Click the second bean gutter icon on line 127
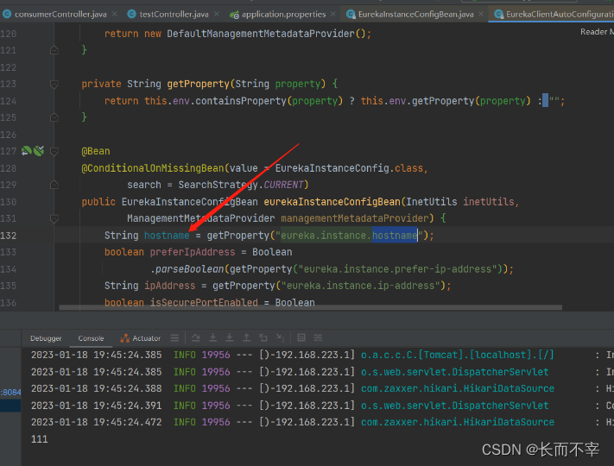Image resolution: width=614 pixels, height=466 pixels. (39, 151)
